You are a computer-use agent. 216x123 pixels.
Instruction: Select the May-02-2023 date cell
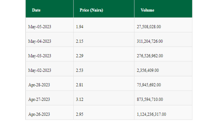point(39,70)
